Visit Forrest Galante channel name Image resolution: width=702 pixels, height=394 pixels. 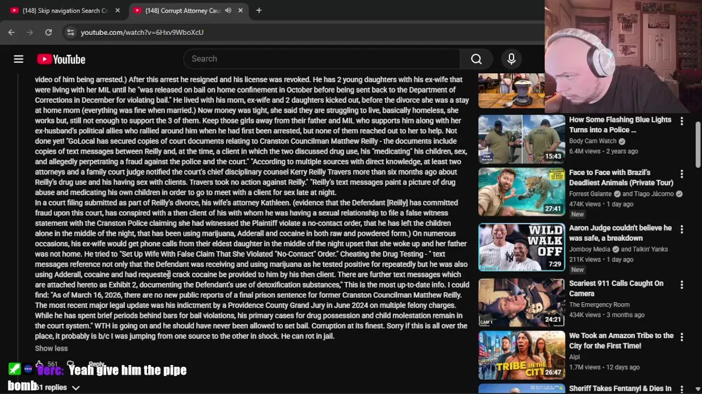coord(590,194)
